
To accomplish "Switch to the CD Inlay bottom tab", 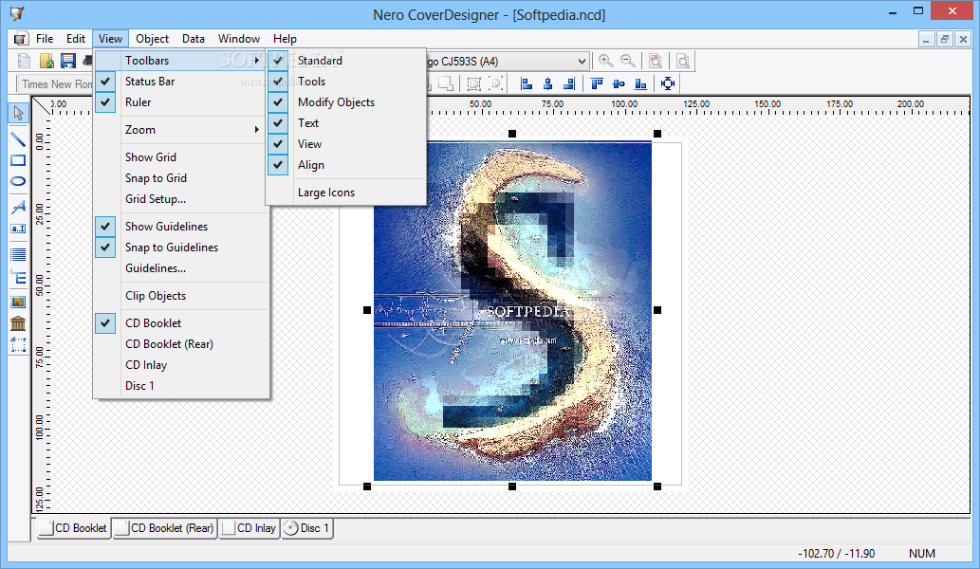I will 249,528.
